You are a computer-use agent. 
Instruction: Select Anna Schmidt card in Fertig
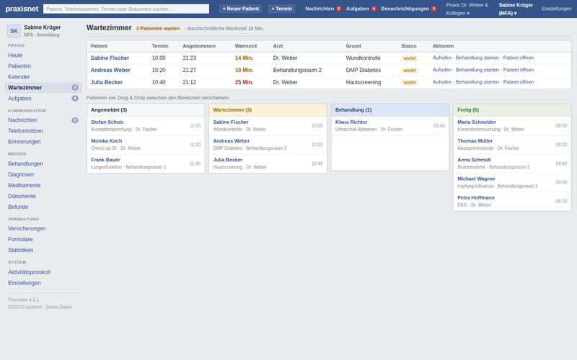[512, 163]
